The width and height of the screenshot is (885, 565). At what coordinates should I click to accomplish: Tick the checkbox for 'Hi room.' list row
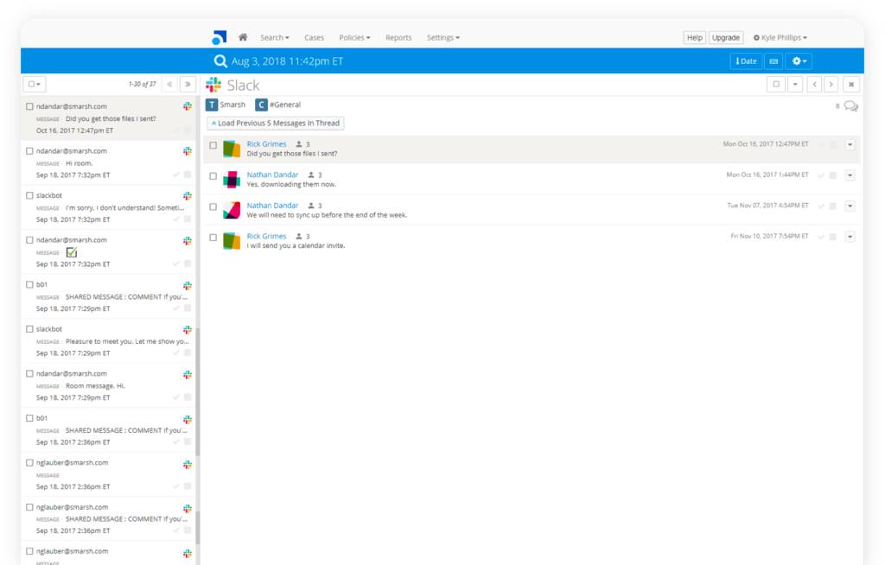click(x=29, y=150)
